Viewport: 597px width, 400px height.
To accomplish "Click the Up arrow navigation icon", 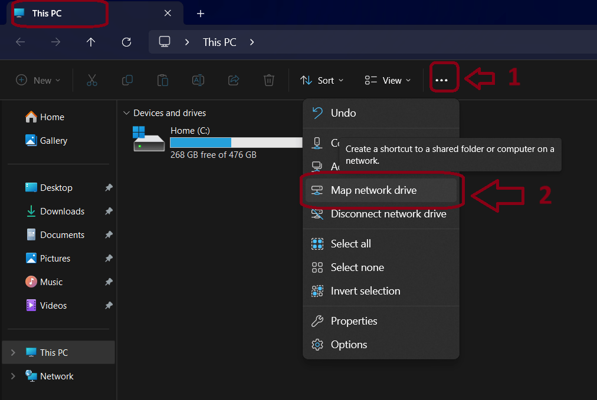I will coord(90,42).
